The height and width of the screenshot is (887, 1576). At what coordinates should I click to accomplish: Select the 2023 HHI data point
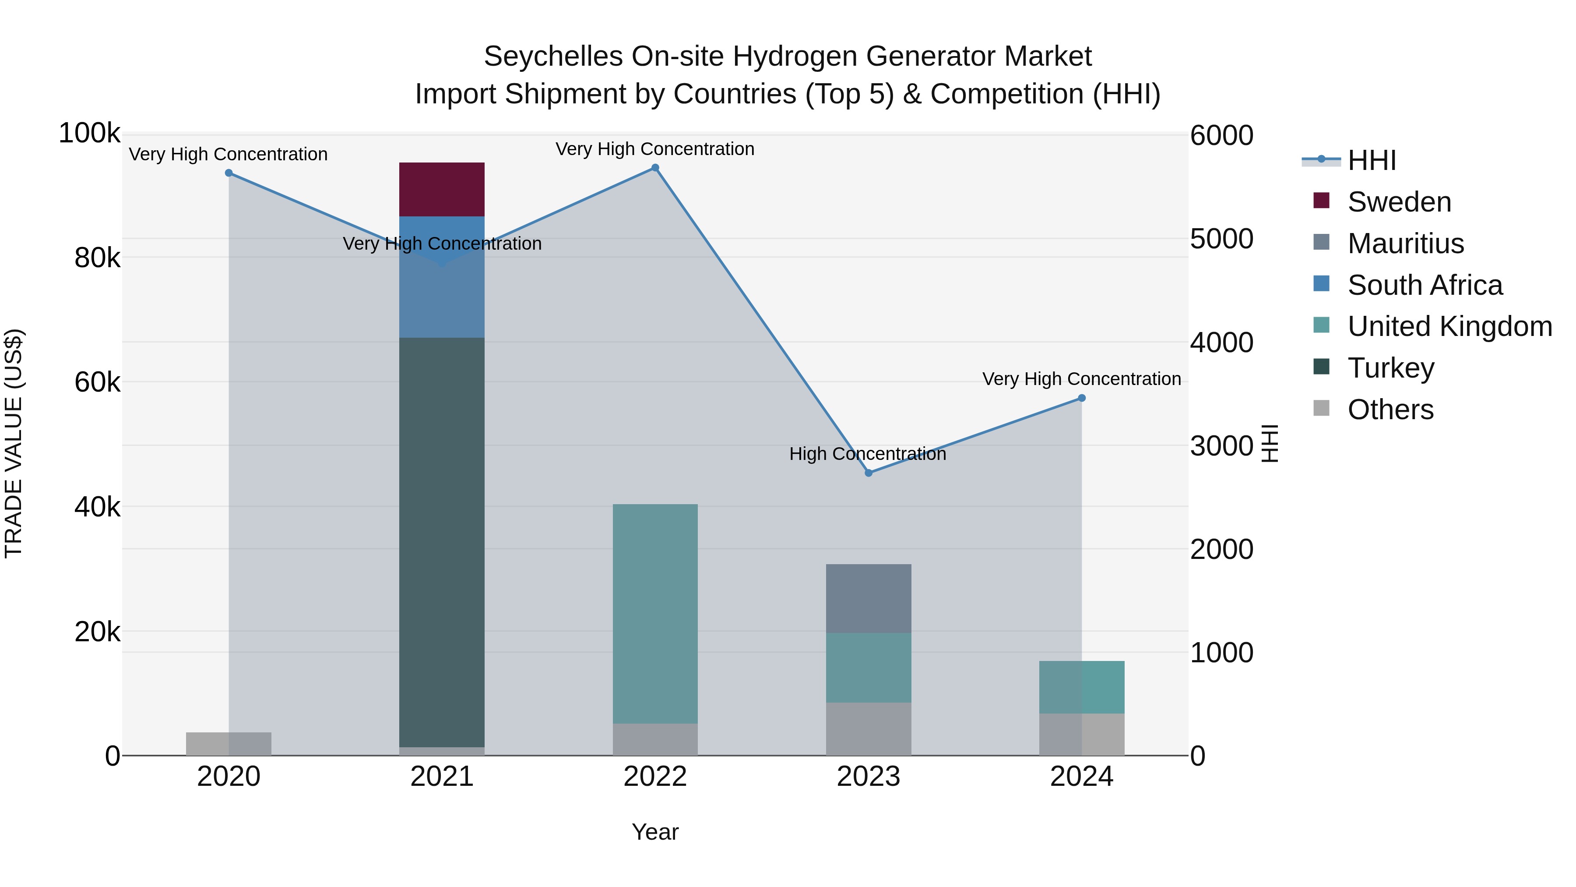pyautogui.click(x=869, y=473)
